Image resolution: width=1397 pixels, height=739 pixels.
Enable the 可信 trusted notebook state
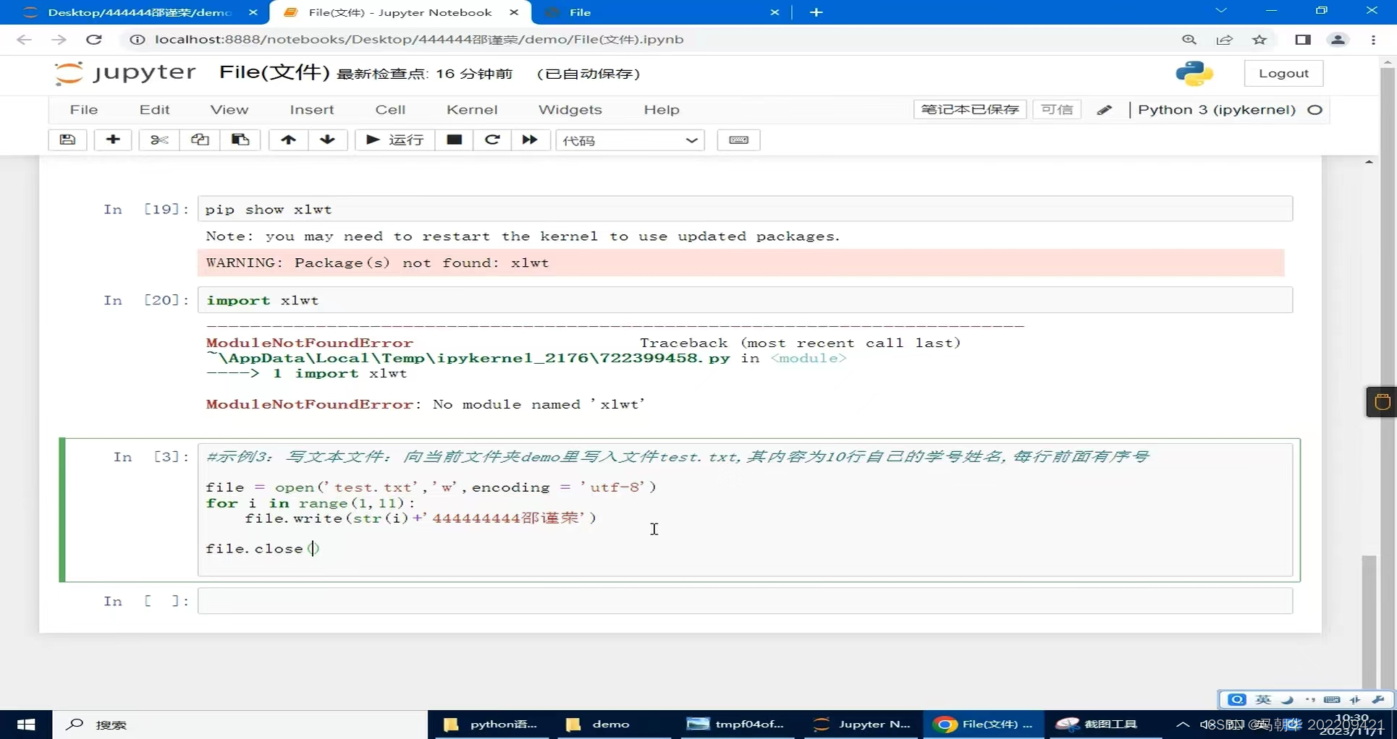tap(1056, 109)
